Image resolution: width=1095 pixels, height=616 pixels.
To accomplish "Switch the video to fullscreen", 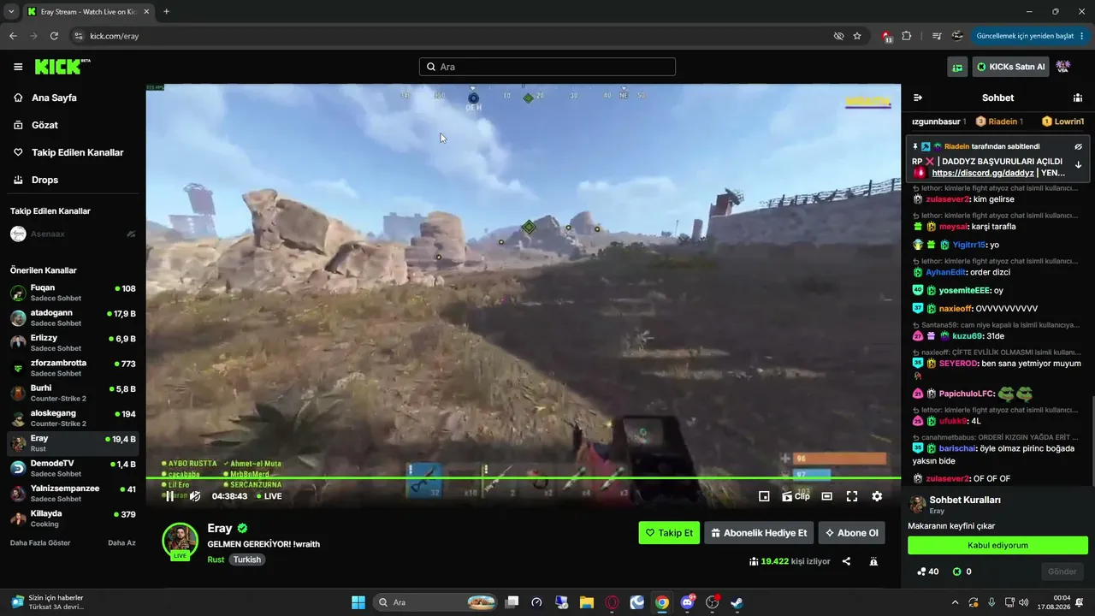I will (x=852, y=496).
